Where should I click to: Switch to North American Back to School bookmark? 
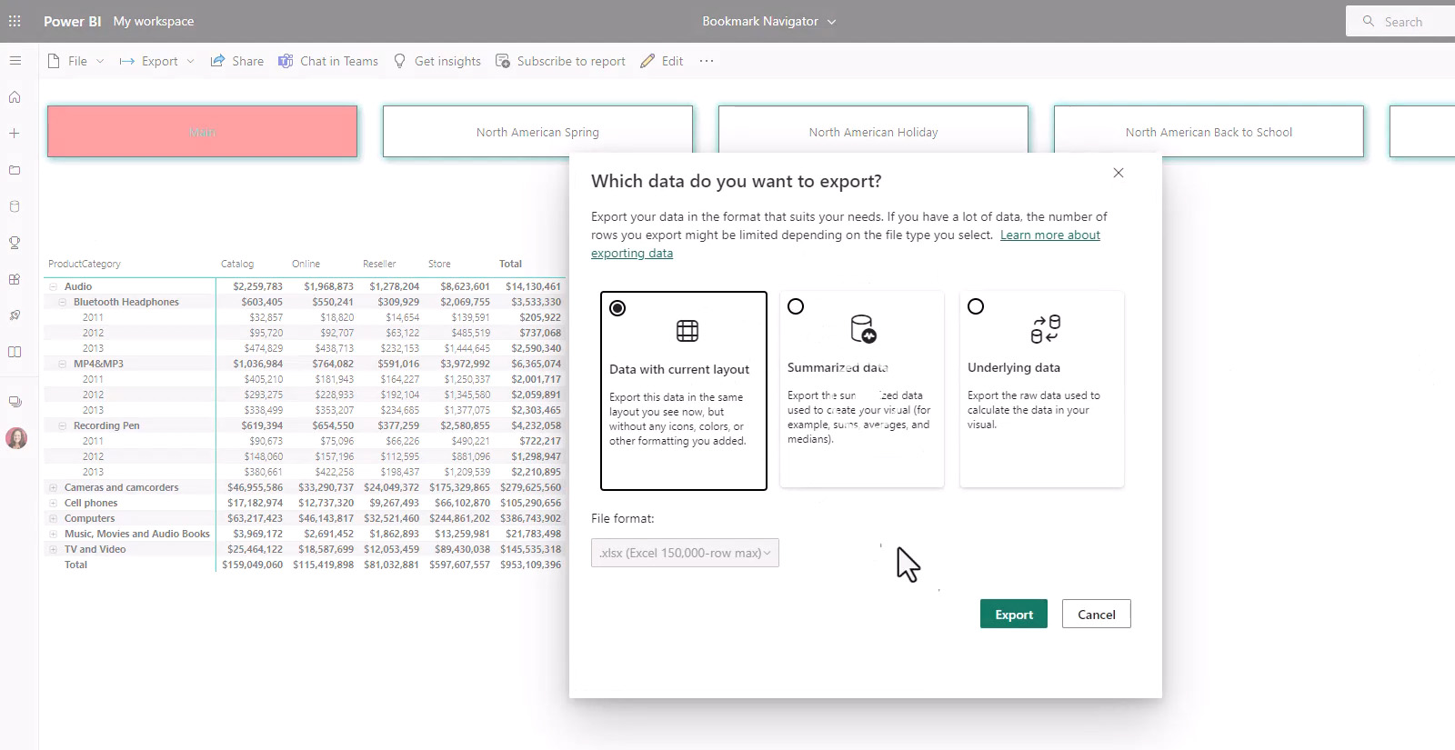1209,132
